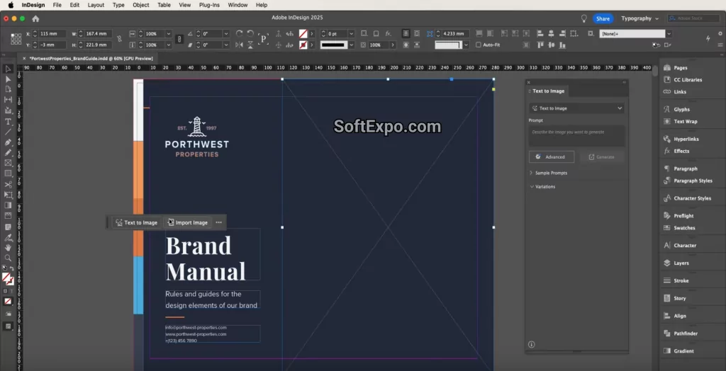Open the Object menu
This screenshot has height=371, width=726.
click(141, 5)
